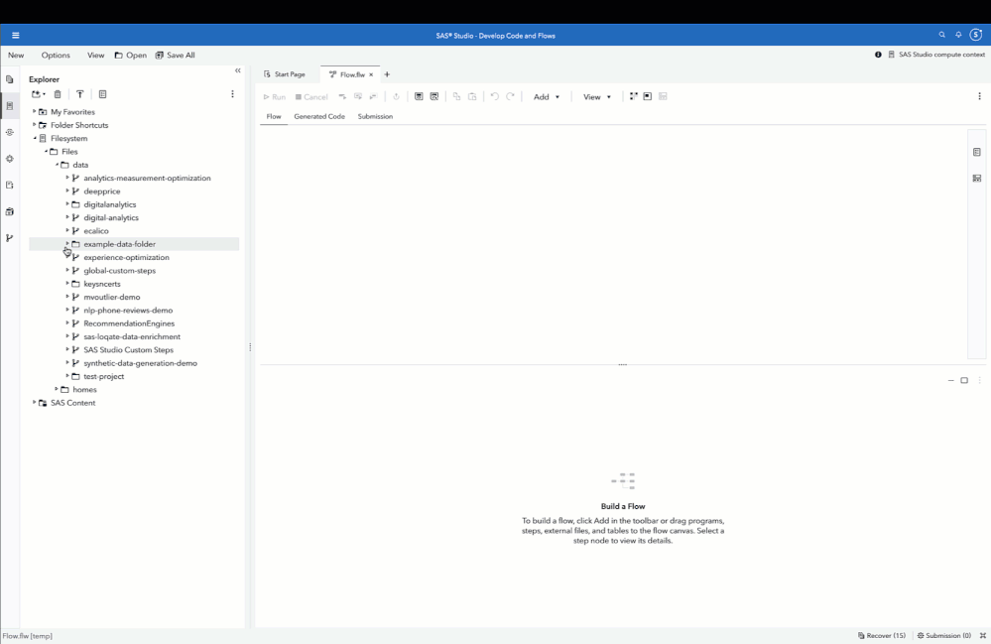This screenshot has width=991, height=644.
Task: Switch to the Submission tab
Action: coord(375,116)
